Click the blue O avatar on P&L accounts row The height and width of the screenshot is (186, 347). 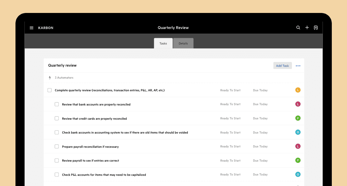[298, 174]
